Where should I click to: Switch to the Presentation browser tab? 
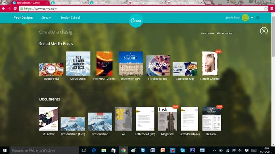point(69,3)
